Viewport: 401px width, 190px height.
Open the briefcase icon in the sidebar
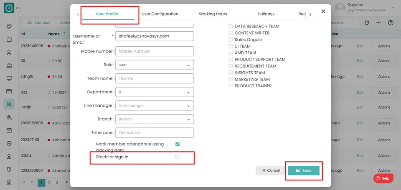9,65
